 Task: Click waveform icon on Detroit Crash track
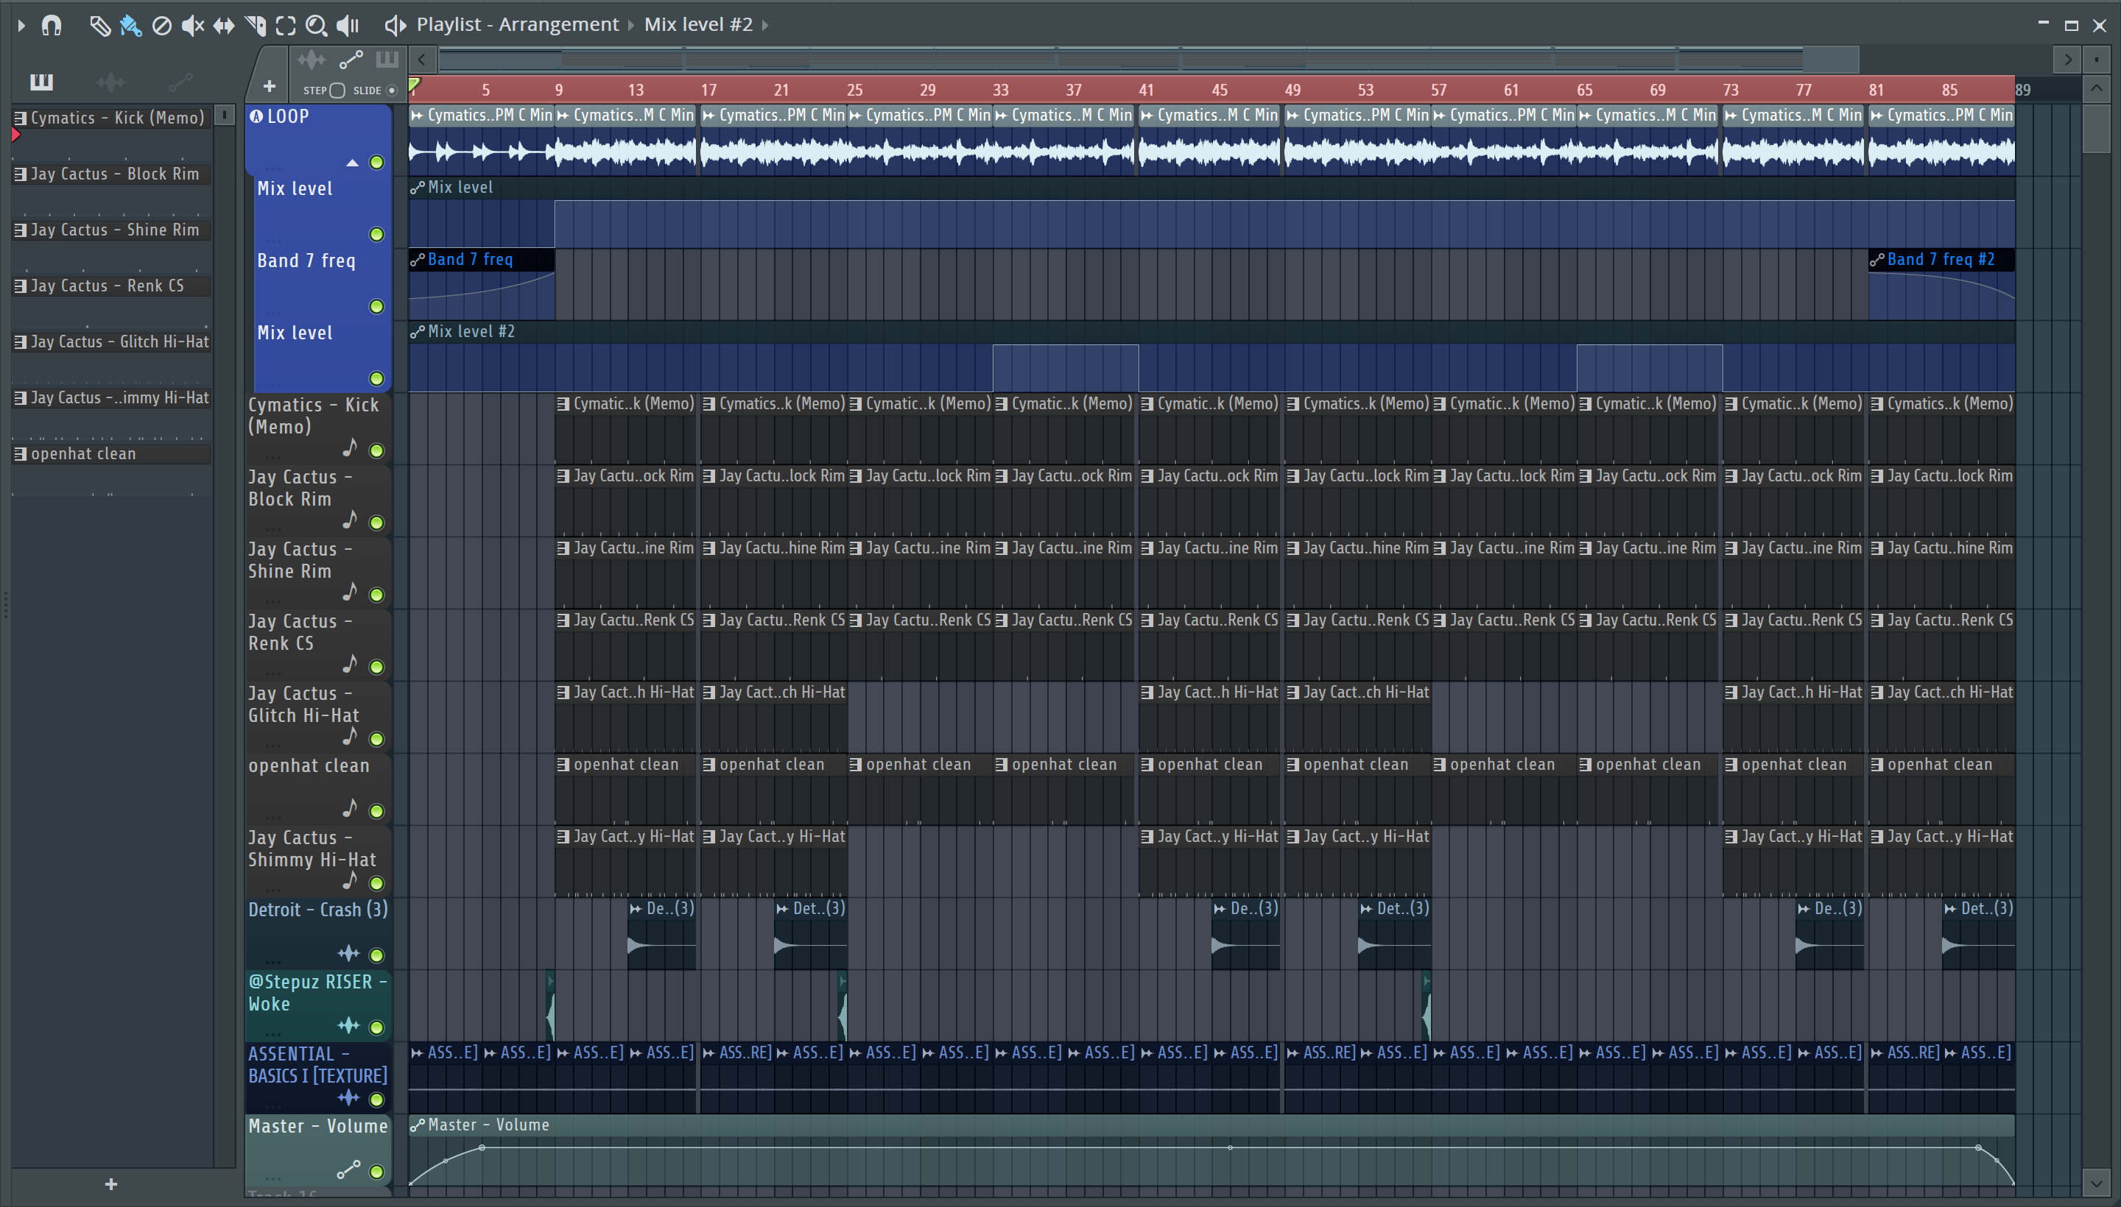(348, 953)
